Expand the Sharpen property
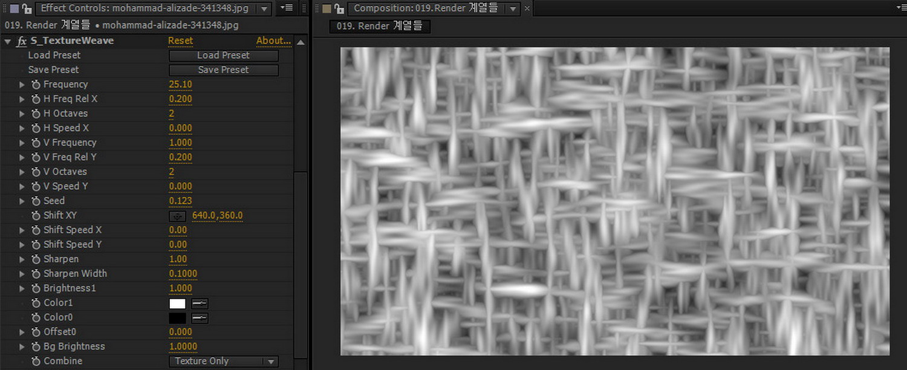This screenshot has width=907, height=370. pyautogui.click(x=22, y=259)
